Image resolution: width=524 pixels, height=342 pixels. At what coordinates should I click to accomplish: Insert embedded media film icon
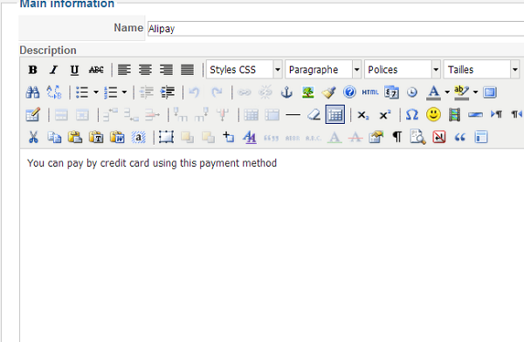454,115
